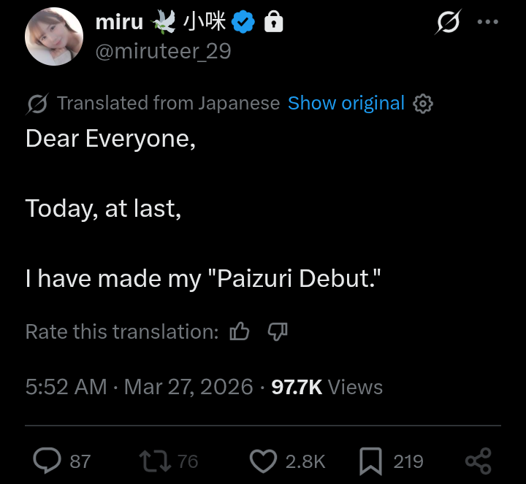Viewport: 526px width, 484px height.
Task: Click the Show original link
Action: coord(346,103)
